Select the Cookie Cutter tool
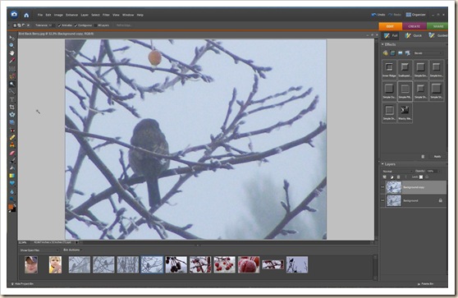Image resolution: width=458 pixels, height=298 pixels. click(12, 115)
